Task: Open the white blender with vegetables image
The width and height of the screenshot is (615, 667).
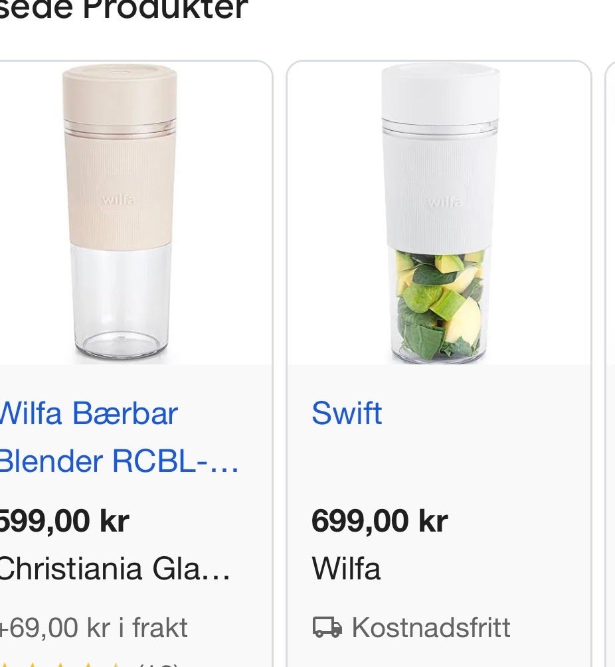Action: [x=440, y=212]
